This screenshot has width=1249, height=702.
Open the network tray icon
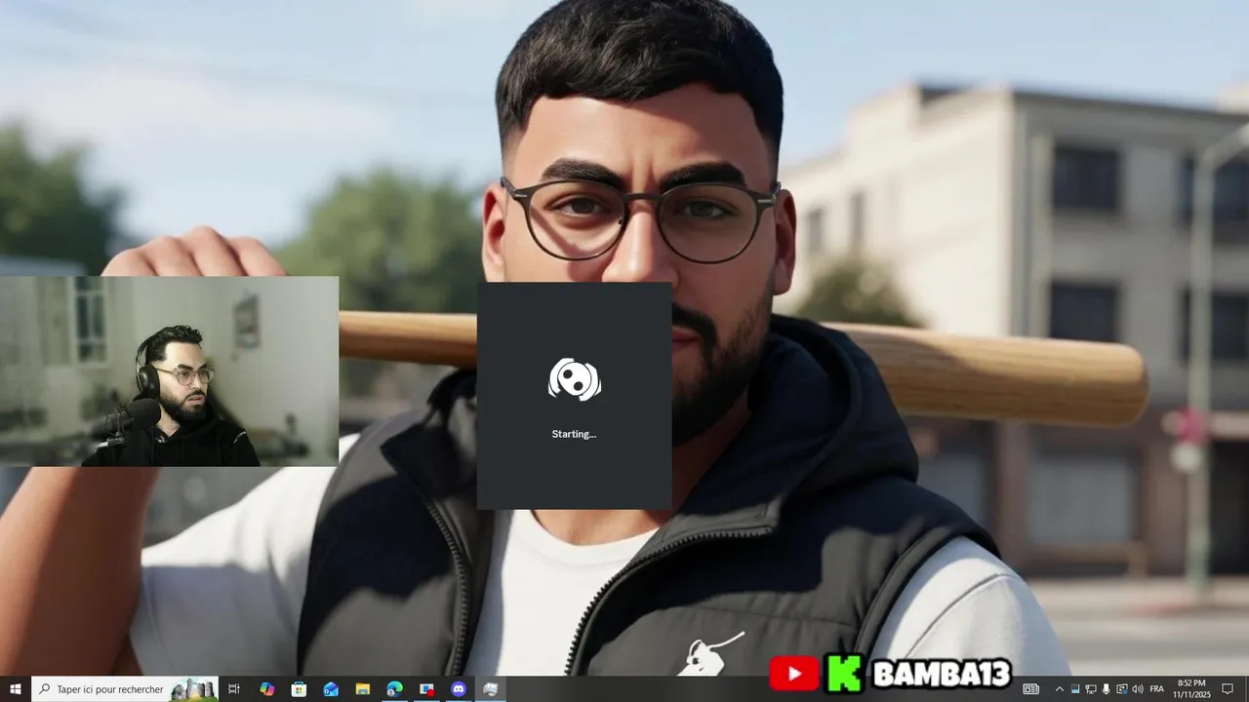1091,689
